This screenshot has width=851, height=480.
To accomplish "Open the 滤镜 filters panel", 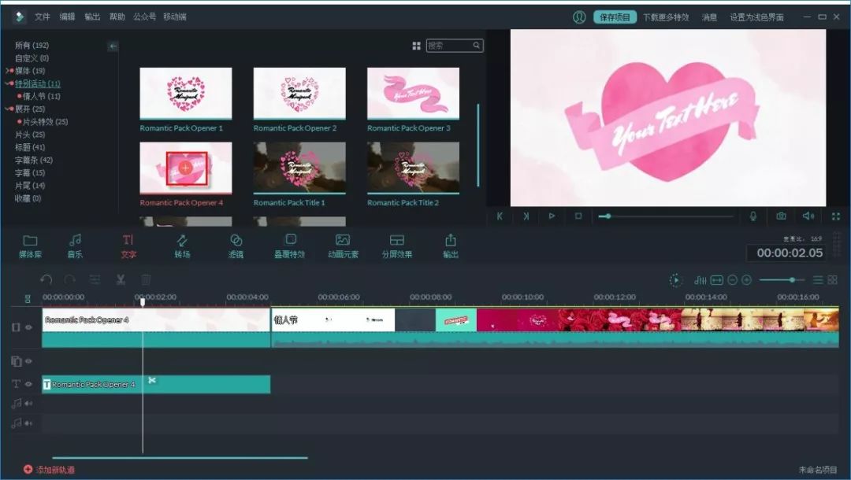I will (x=236, y=246).
